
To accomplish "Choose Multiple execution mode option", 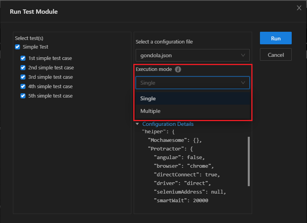I will pyautogui.click(x=151, y=111).
